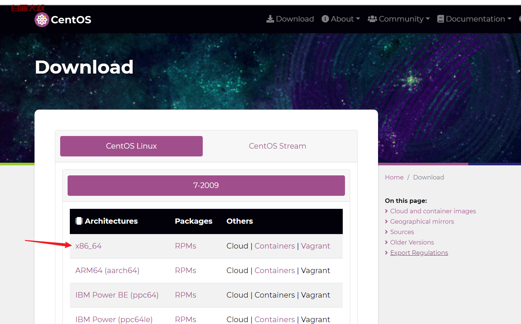Select the 7-2009 version tab

206,185
